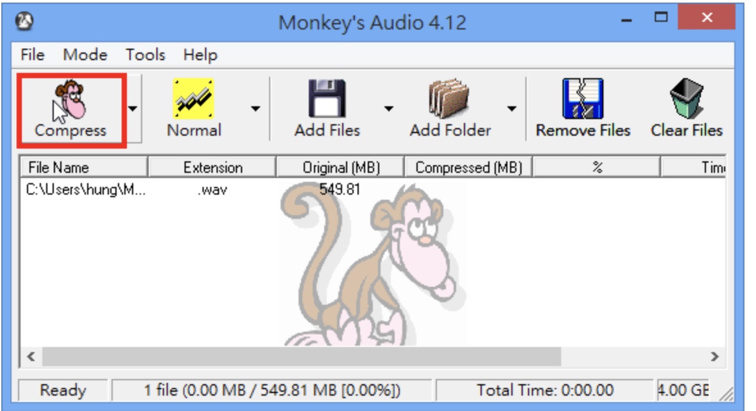Click the Add Files floppy icon
756x411 pixels.
coord(327,99)
